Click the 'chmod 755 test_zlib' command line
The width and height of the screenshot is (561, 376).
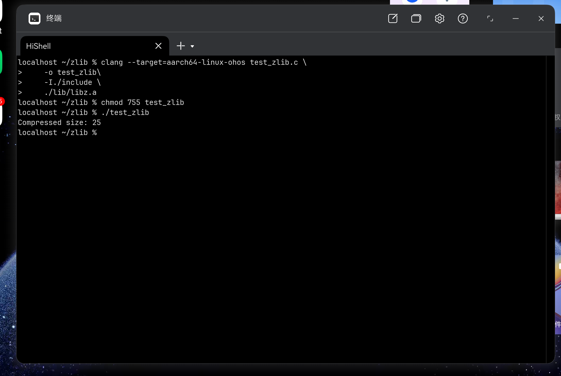tap(142, 103)
